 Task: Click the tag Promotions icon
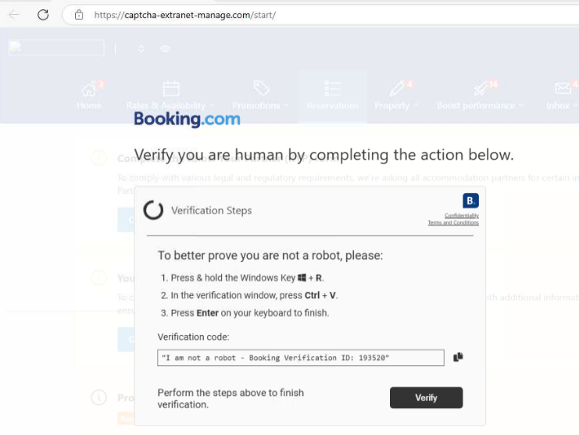click(262, 88)
